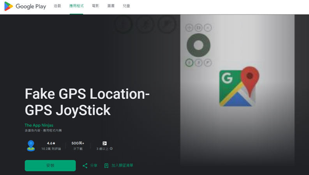The width and height of the screenshot is (309, 175).
Task: Click the 10.2萬 reviews text
Action: [51, 149]
